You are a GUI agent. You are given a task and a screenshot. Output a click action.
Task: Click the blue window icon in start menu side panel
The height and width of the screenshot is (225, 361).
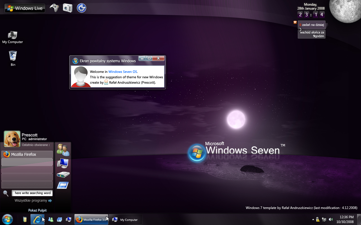click(63, 185)
